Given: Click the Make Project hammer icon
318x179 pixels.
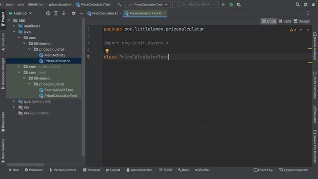Looking at the screenshot, I should point(119,4).
